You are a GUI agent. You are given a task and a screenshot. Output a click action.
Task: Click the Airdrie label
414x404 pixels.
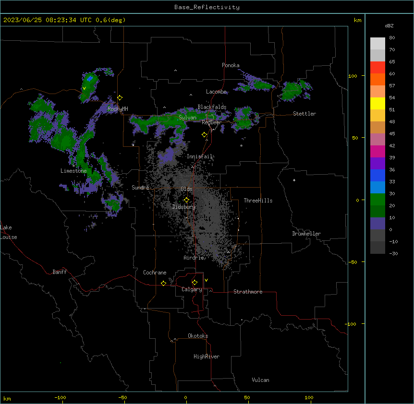click(x=194, y=258)
